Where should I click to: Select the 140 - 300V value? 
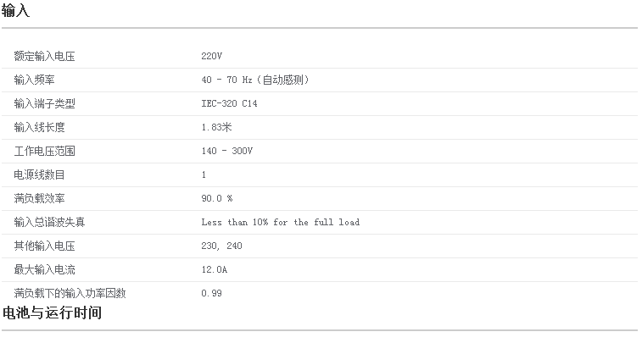click(226, 151)
